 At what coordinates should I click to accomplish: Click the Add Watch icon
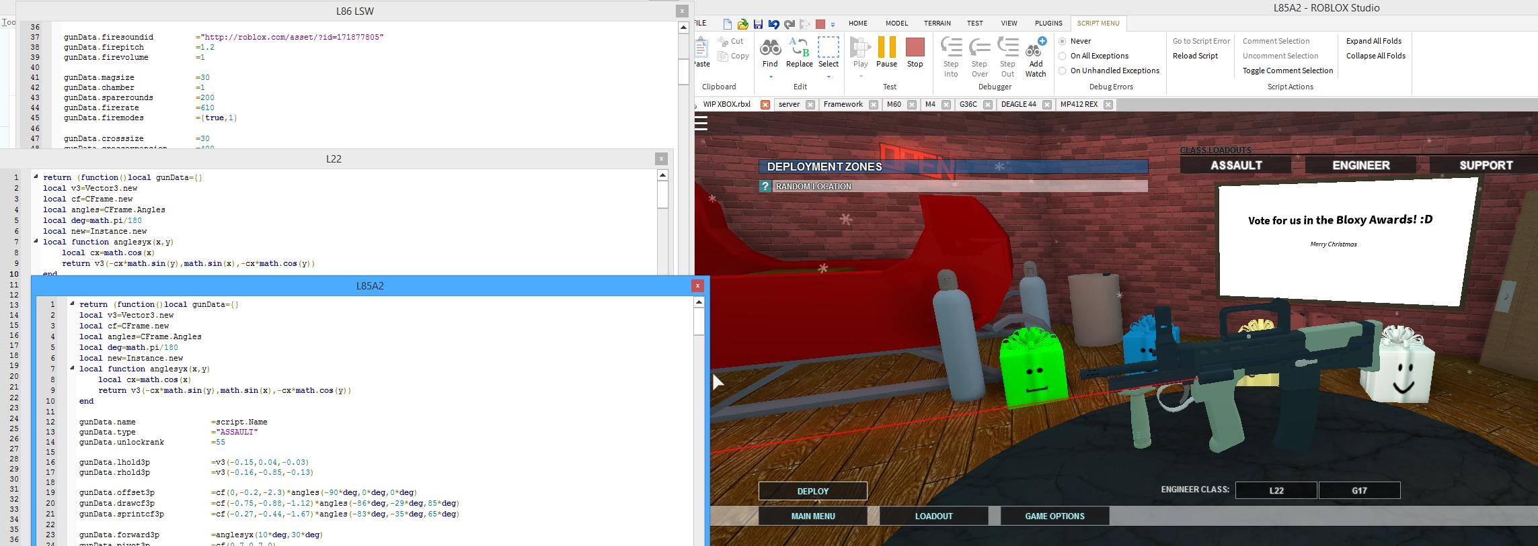click(x=1036, y=48)
